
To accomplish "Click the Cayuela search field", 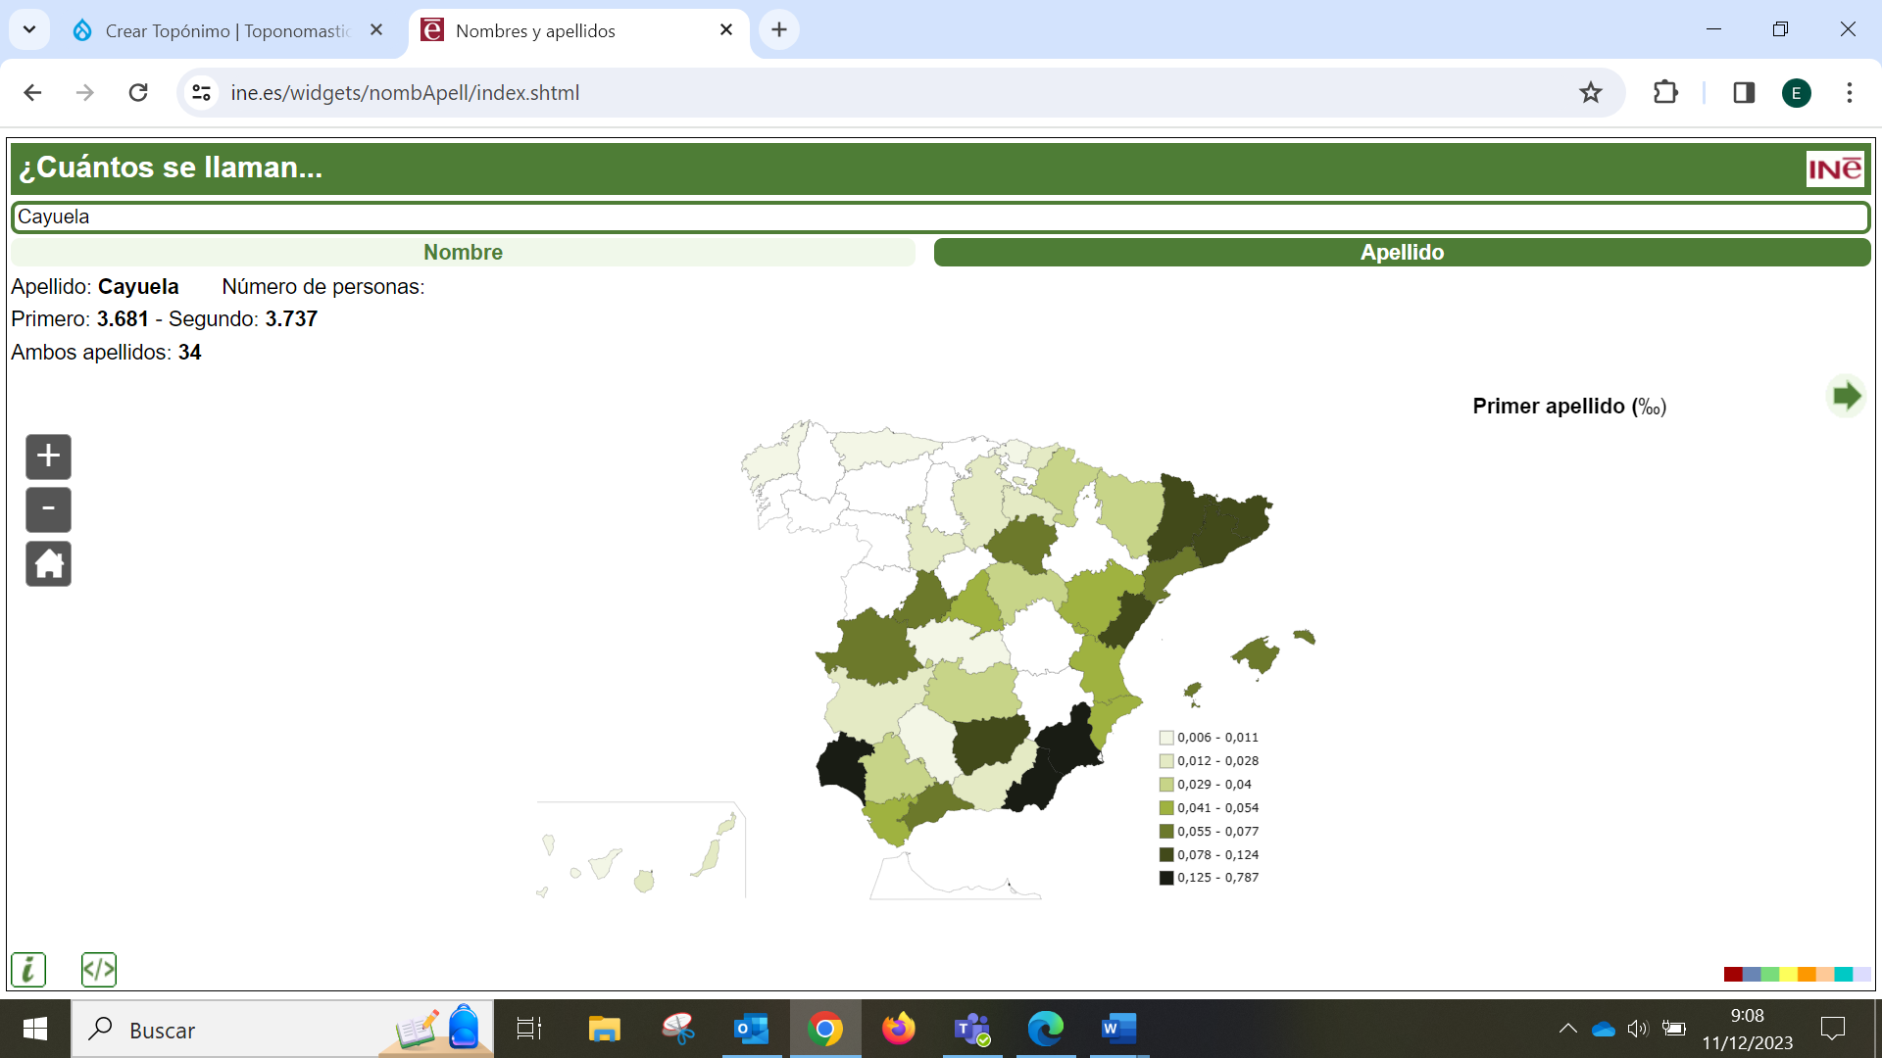I will [x=939, y=216].
